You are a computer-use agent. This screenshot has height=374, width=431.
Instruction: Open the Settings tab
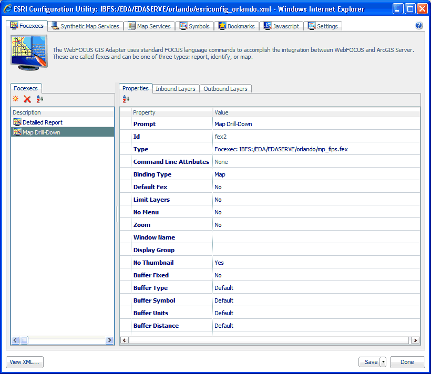click(323, 26)
